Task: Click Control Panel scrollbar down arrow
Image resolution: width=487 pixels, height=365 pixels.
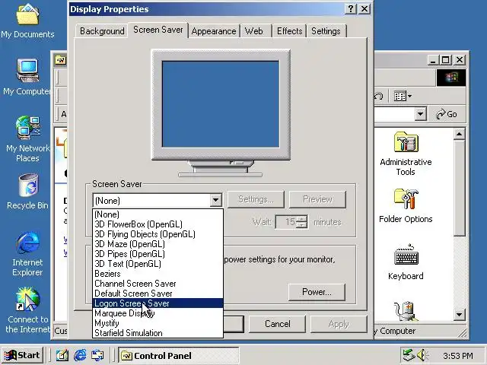Action: [x=459, y=315]
